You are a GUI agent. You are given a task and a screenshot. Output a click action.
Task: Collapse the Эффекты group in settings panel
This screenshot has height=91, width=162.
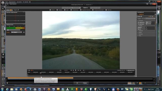pos(138,14)
